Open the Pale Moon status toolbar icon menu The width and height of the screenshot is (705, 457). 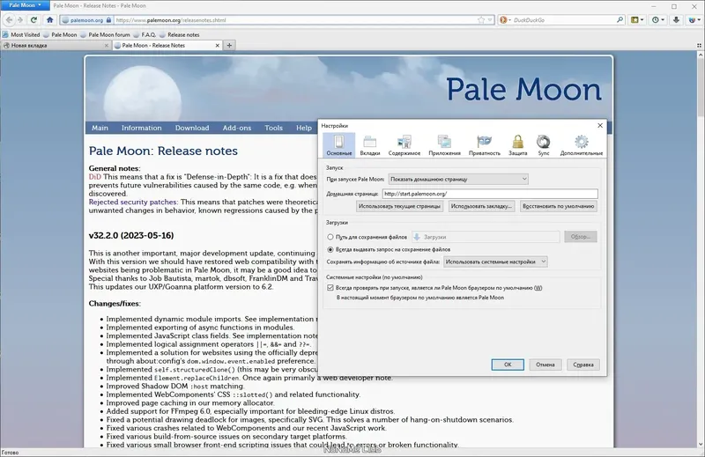coord(694,19)
